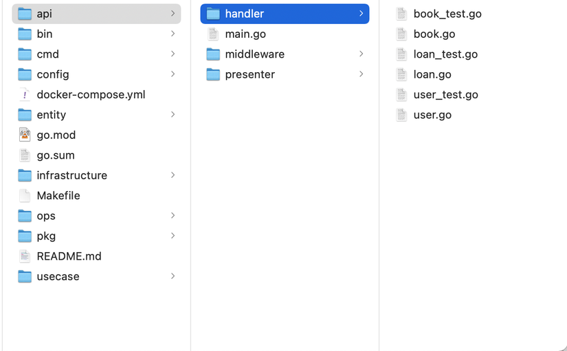Expand the cmd folder chevron
This screenshot has width=567, height=351.
pyautogui.click(x=173, y=54)
